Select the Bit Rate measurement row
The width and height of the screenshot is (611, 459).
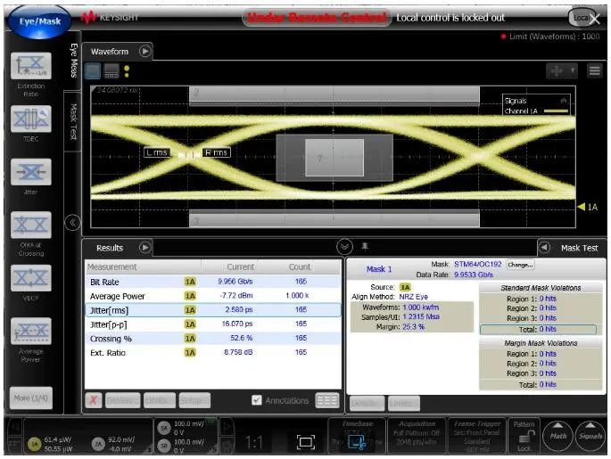point(212,282)
